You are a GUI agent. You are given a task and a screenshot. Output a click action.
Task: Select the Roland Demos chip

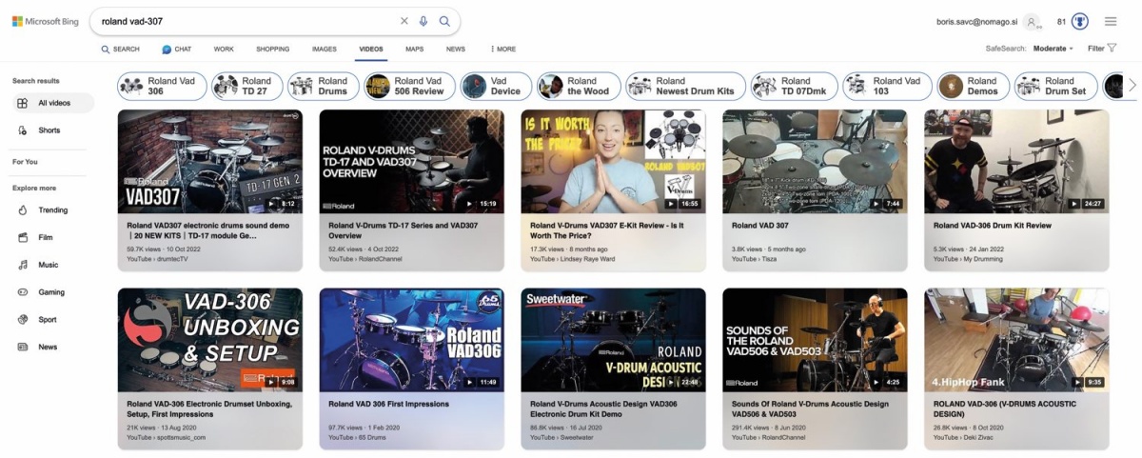tap(973, 87)
